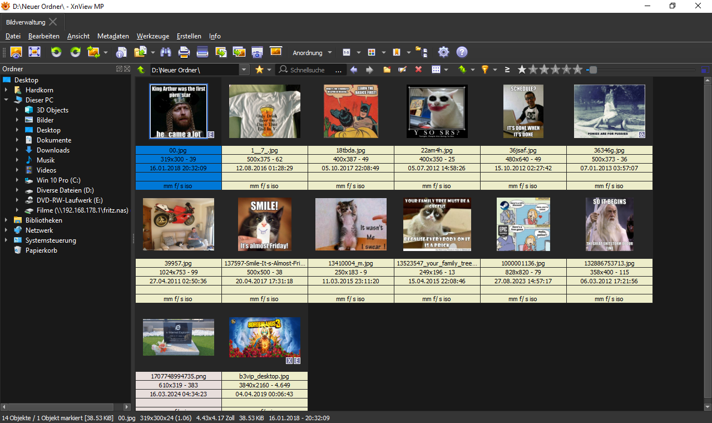Close the Ordner panel
The width and height of the screenshot is (712, 423).
tap(127, 69)
